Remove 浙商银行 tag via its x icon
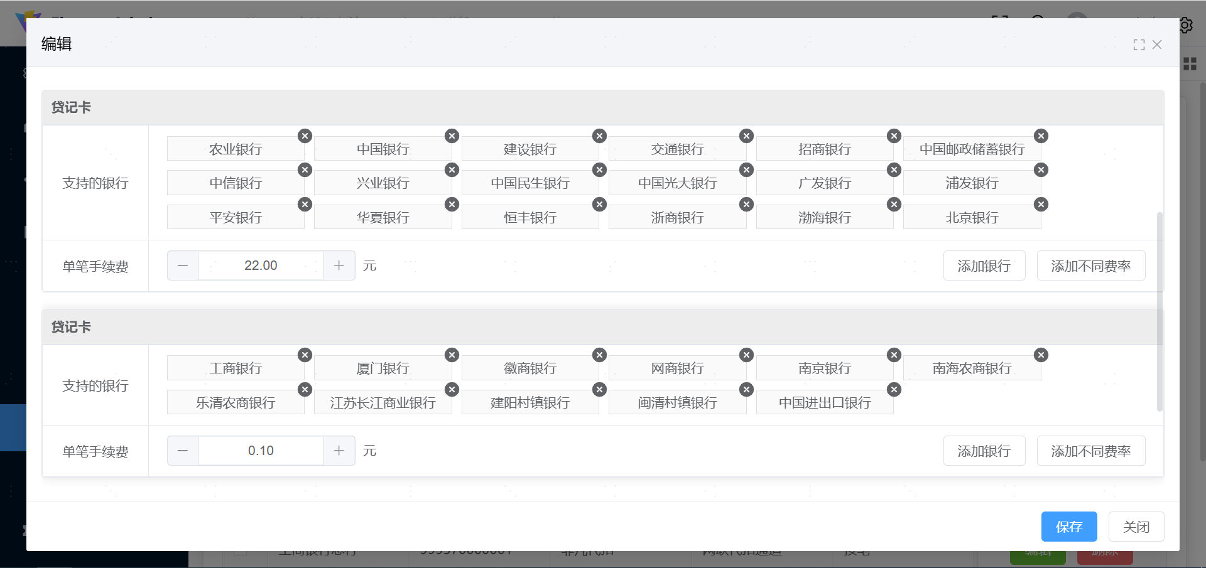1206x568 pixels. (x=746, y=205)
